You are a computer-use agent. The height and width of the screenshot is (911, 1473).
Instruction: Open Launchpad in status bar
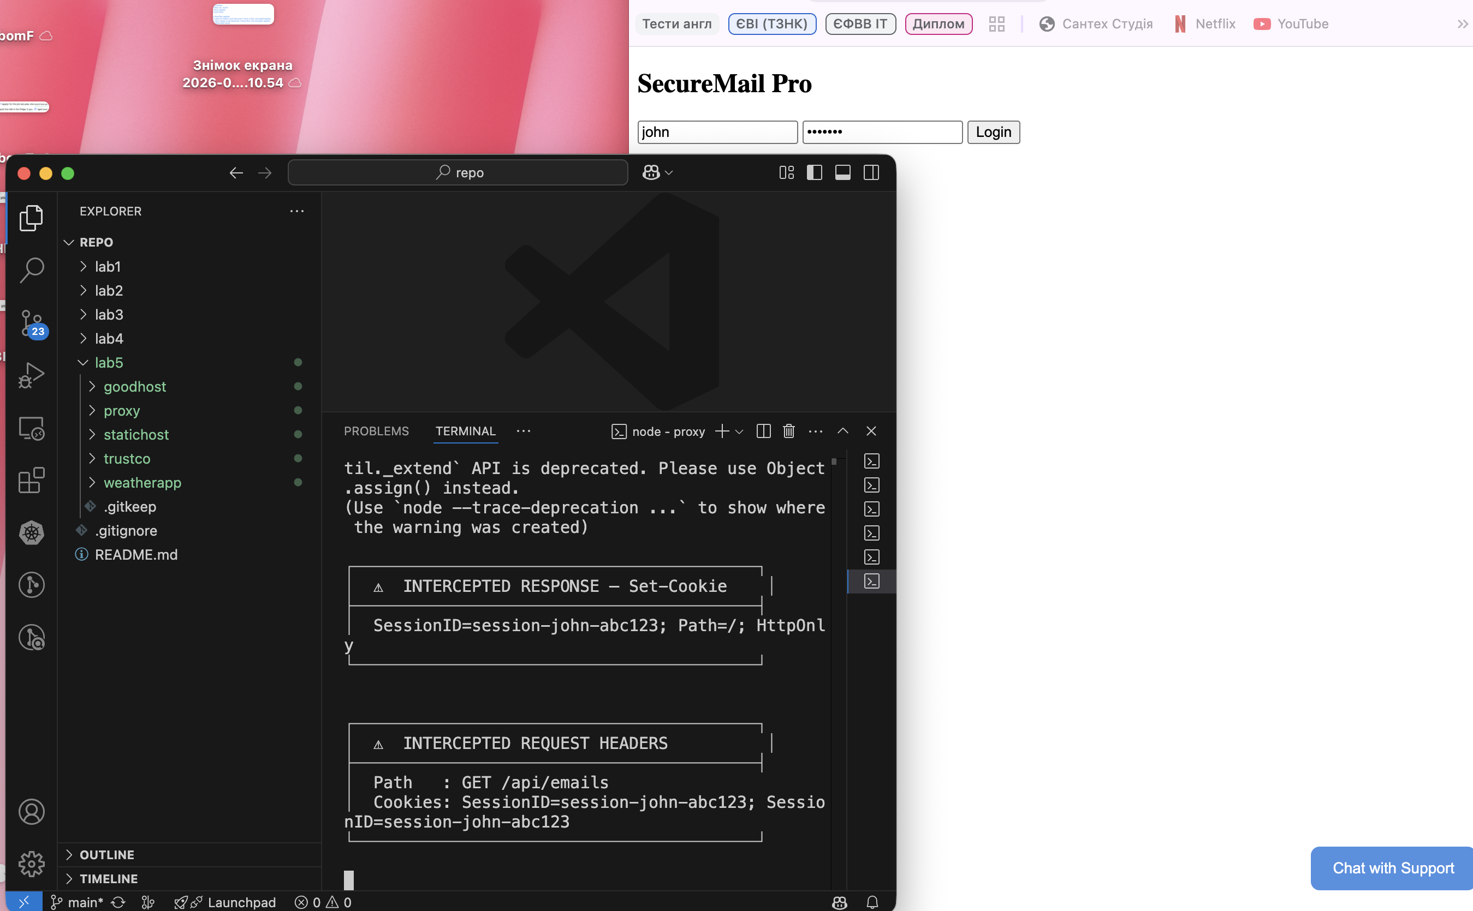pos(225,902)
